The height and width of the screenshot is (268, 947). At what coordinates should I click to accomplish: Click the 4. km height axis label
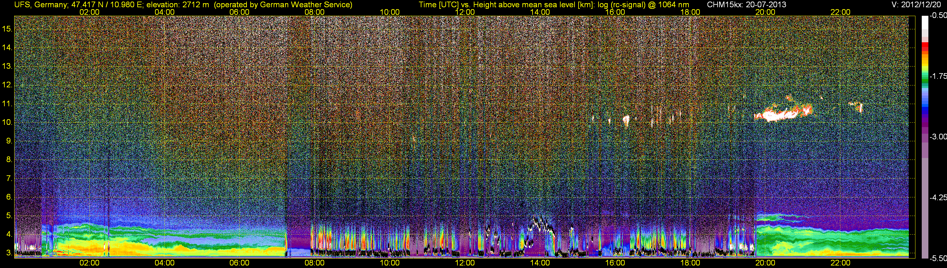point(9,234)
